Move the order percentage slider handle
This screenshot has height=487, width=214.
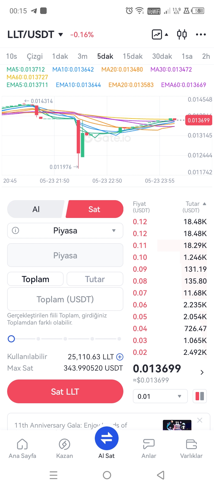tap(11, 339)
